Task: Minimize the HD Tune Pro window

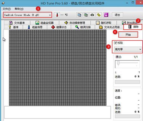Action: click(x=127, y=3)
